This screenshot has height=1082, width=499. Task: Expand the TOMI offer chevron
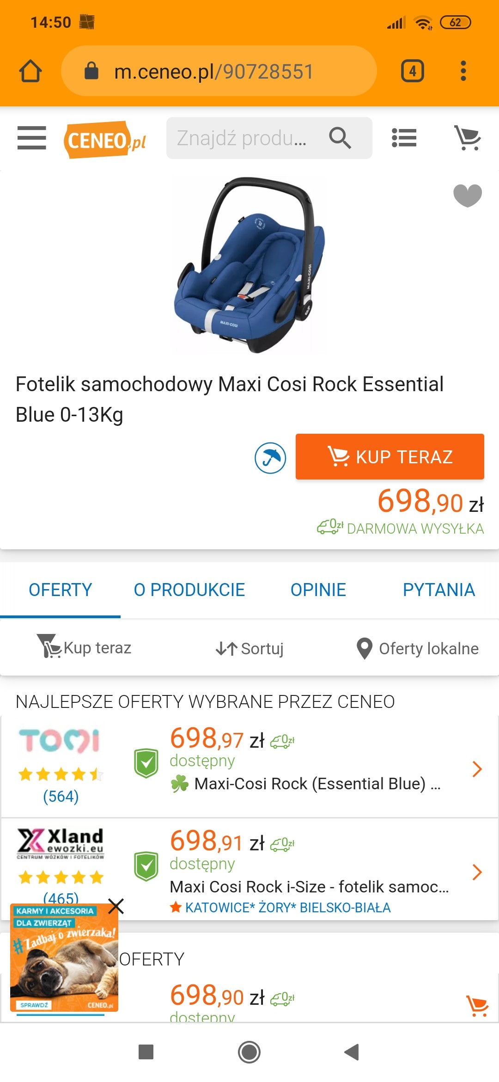tap(477, 769)
